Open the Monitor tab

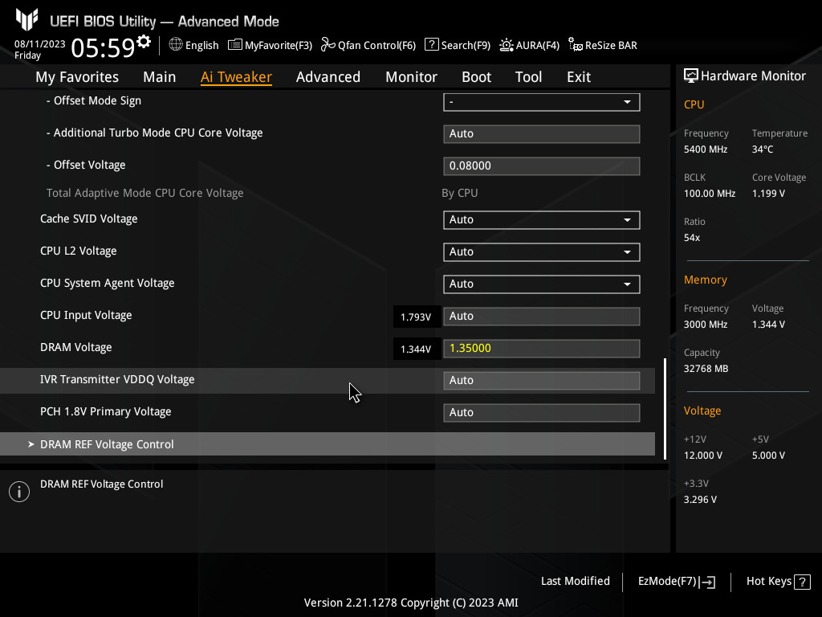point(412,76)
